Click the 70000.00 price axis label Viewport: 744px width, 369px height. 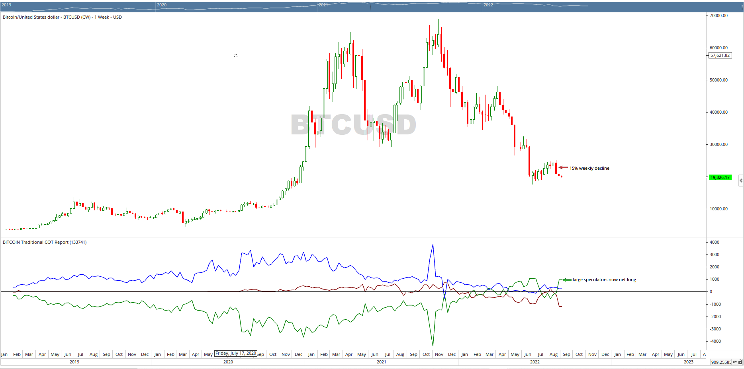click(x=719, y=16)
